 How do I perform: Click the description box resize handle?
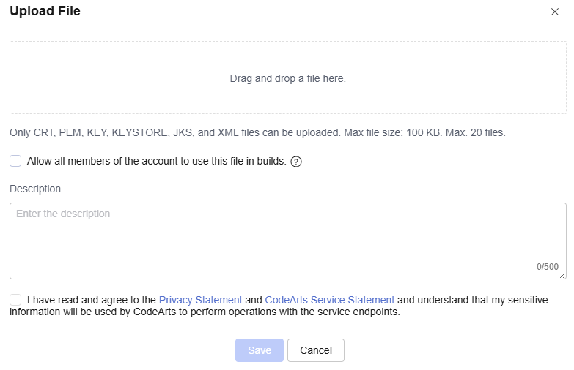tap(562, 275)
